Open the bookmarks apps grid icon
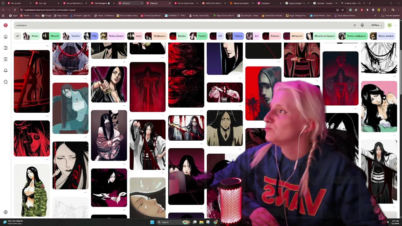The height and width of the screenshot is (226, 402). coord(3,16)
